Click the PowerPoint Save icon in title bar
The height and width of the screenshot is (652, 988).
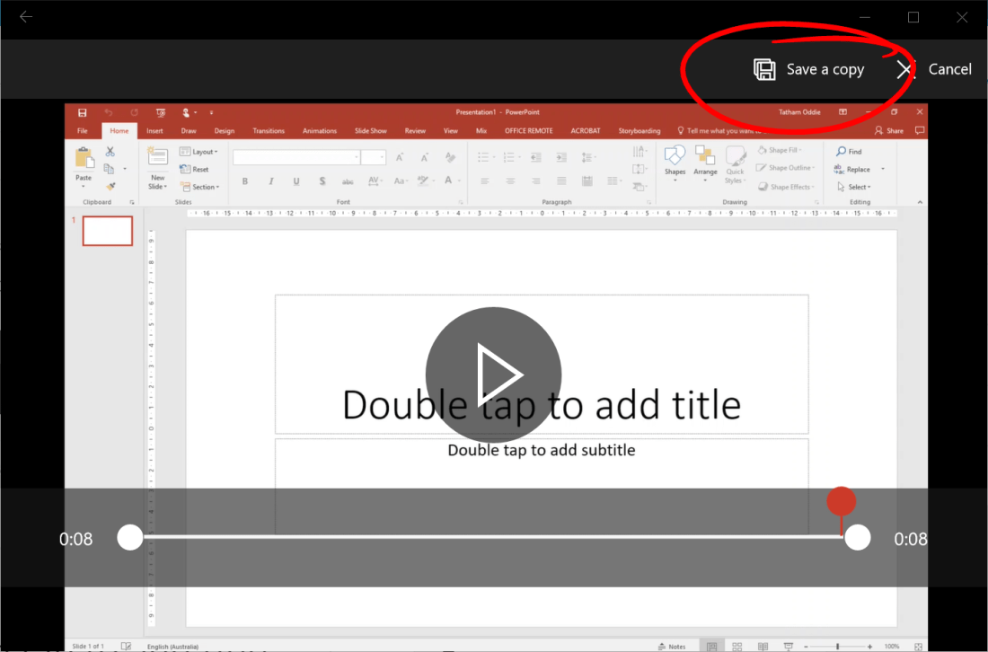click(x=82, y=112)
